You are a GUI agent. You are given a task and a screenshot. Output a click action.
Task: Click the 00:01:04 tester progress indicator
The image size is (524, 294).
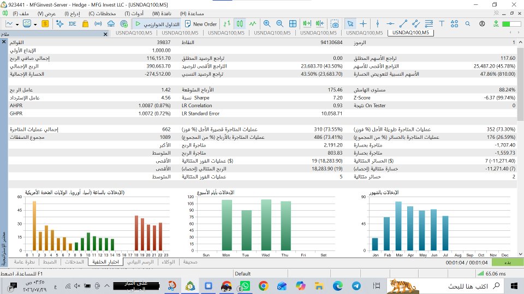467,262
